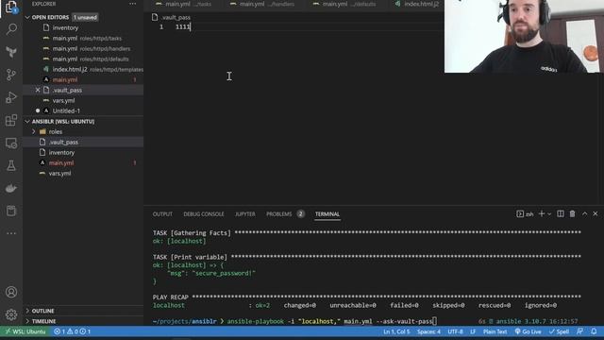Open inventory file in project tree
The image size is (604, 340).
click(x=61, y=152)
